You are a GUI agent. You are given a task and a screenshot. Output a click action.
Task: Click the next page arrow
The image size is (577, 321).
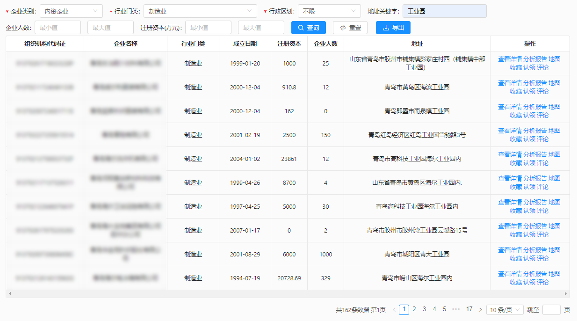pyautogui.click(x=480, y=310)
